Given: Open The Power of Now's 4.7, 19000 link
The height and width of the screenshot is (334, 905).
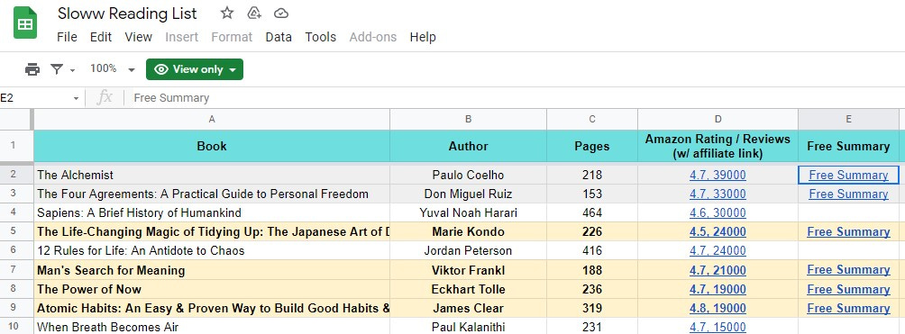Looking at the screenshot, I should click(x=718, y=289).
